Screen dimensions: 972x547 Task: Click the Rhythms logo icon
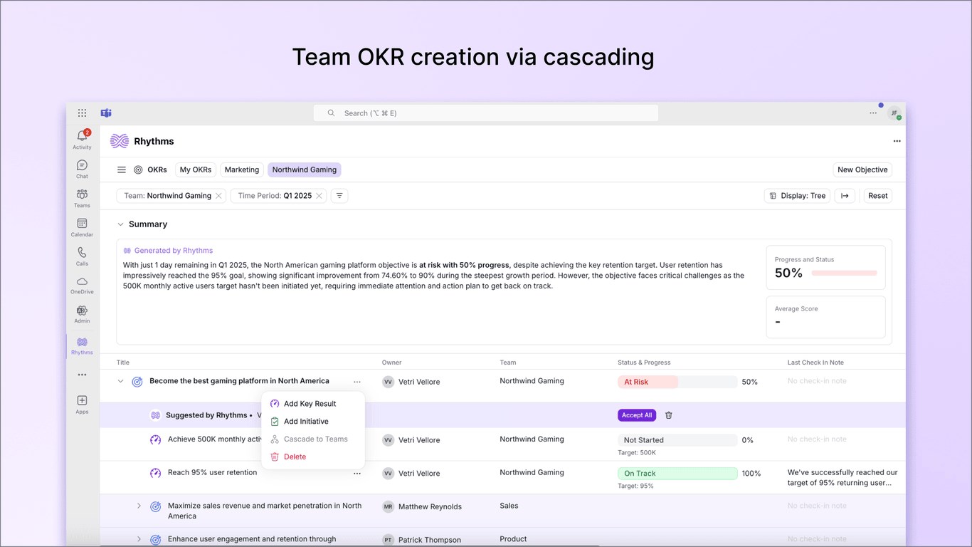[120, 141]
